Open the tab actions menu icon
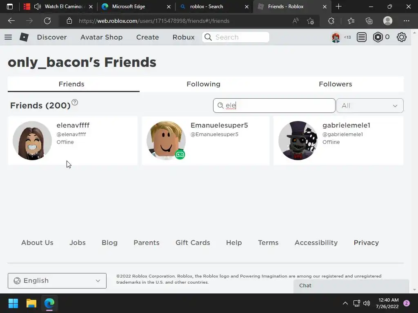The width and height of the screenshot is (418, 313). click(x=10, y=7)
